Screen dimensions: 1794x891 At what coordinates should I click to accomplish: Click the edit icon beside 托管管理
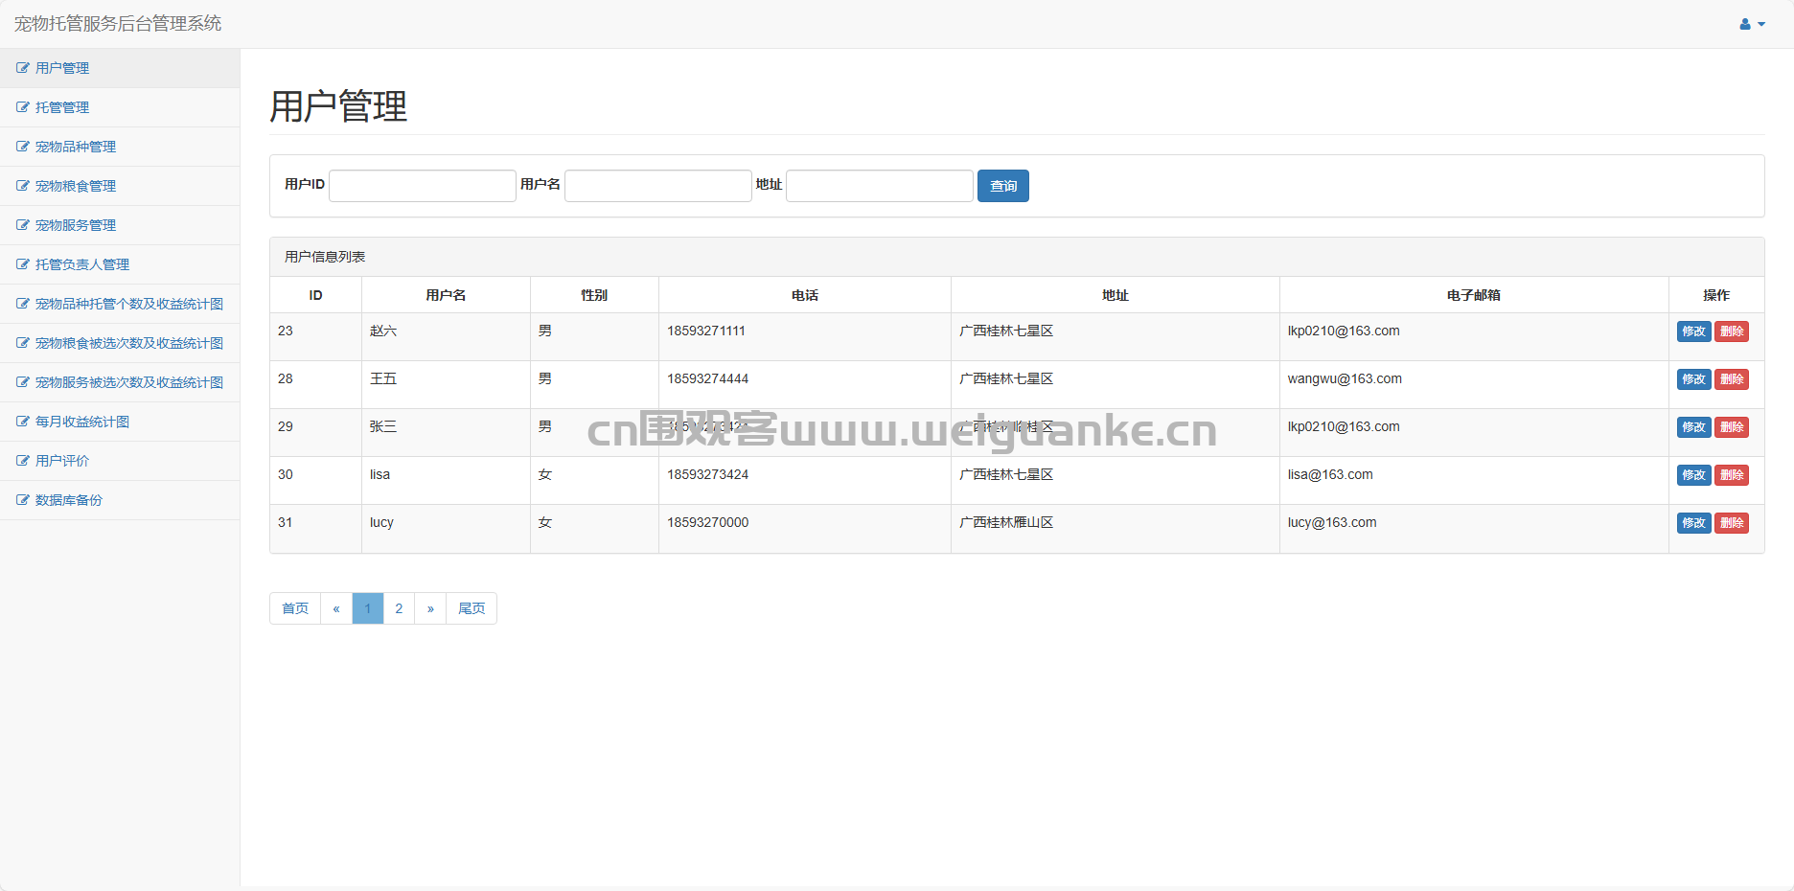pyautogui.click(x=23, y=107)
